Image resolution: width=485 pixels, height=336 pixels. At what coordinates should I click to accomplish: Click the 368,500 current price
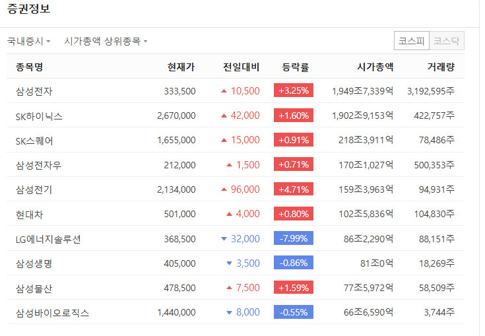coord(179,239)
